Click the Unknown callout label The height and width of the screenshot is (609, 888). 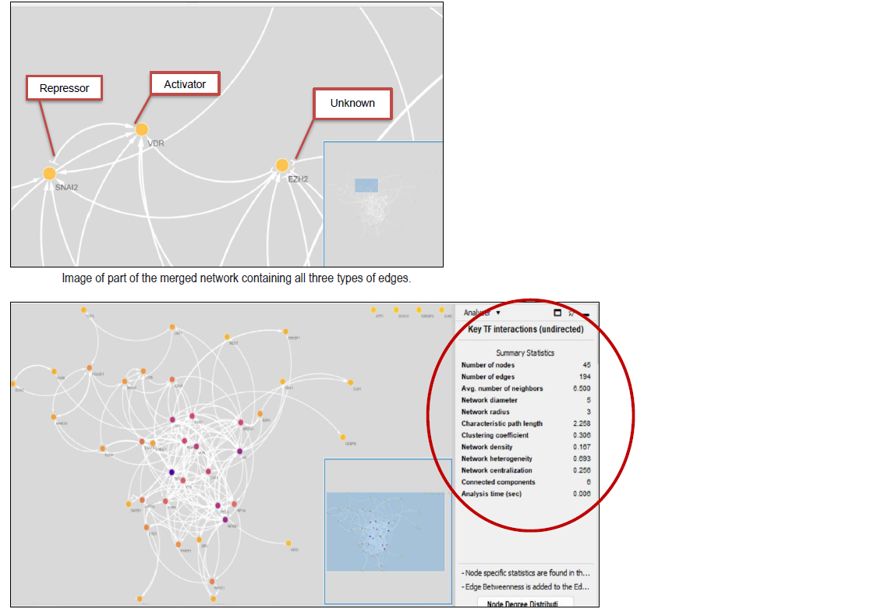(x=352, y=103)
